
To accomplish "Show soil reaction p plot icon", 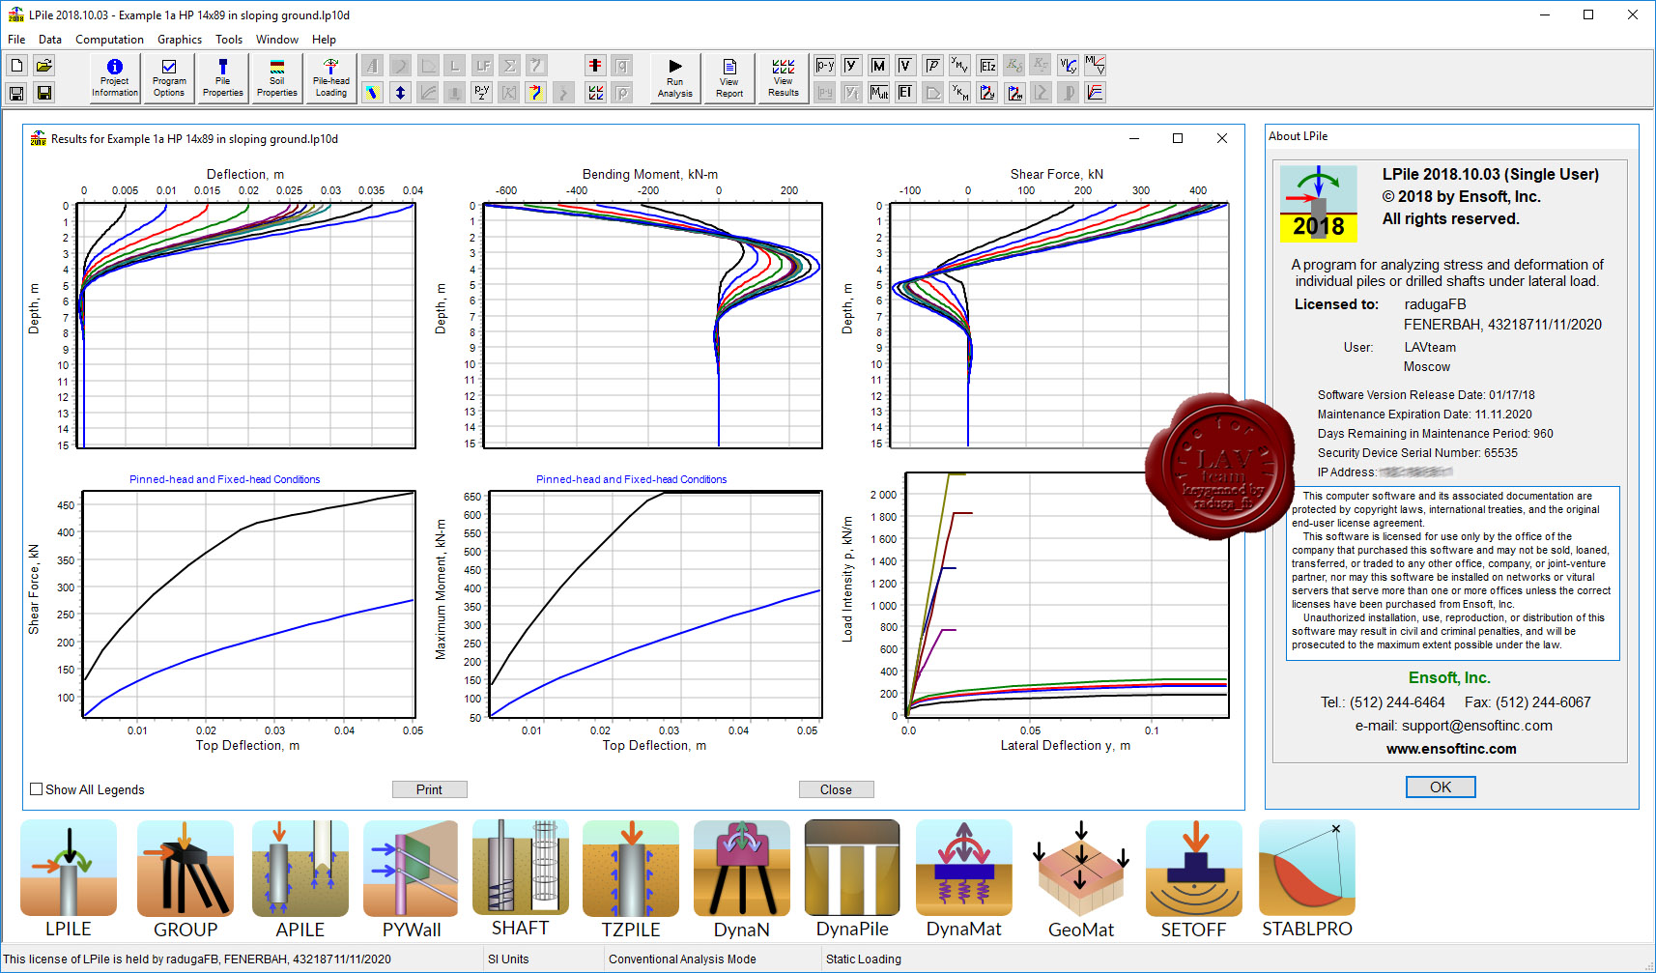I will click(932, 66).
